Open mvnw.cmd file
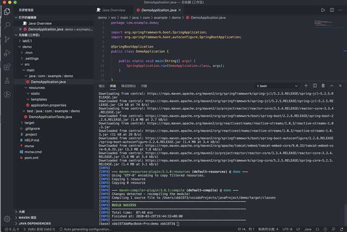This screenshot has height=232, width=347. pyautogui.click(x=54, y=152)
